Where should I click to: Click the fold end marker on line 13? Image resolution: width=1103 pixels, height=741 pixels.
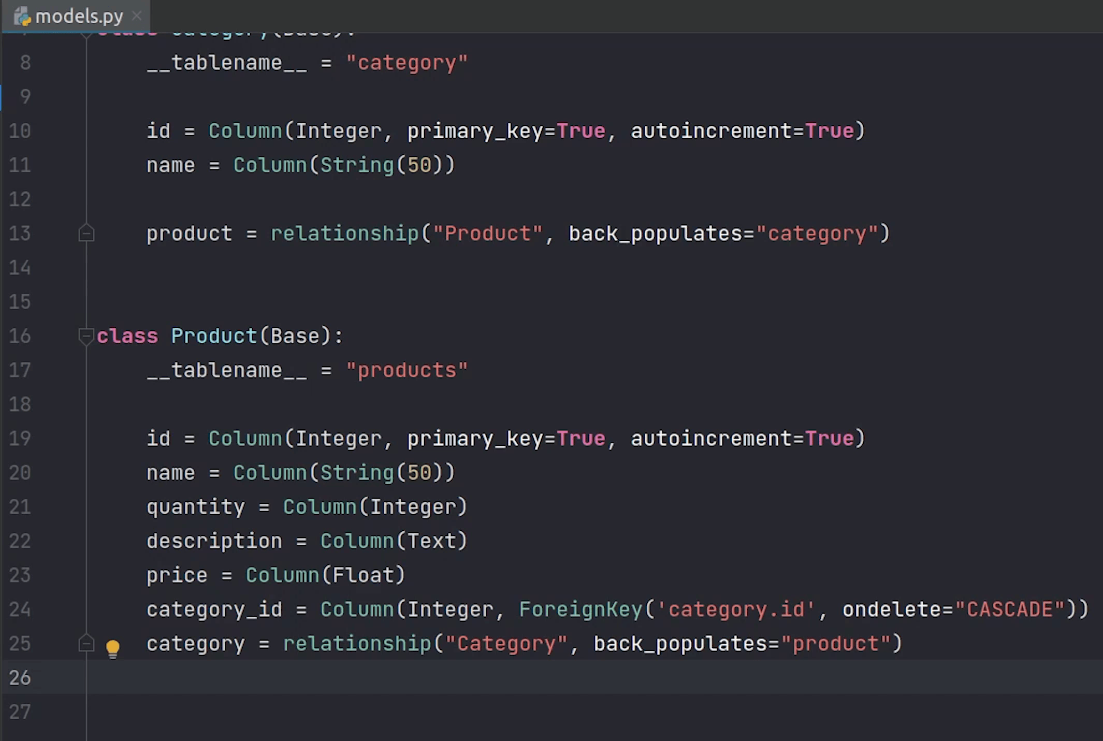(86, 234)
